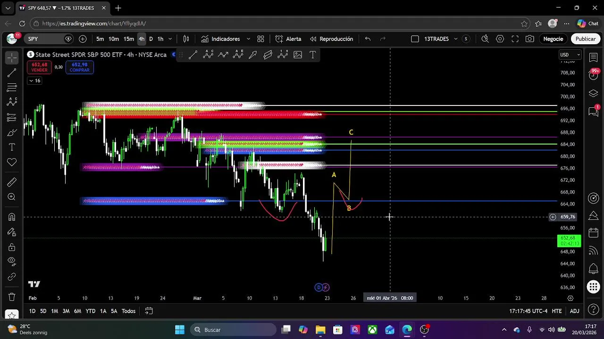Open the Indicadores menu

click(x=220, y=39)
